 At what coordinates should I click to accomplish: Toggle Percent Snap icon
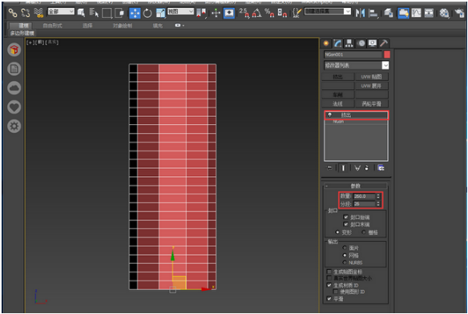[x=269, y=13]
